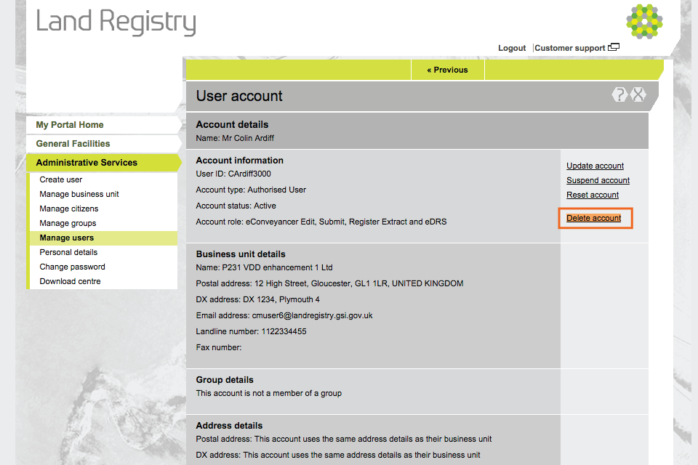Open Change password in sidebar
This screenshot has width=698, height=465.
(72, 267)
